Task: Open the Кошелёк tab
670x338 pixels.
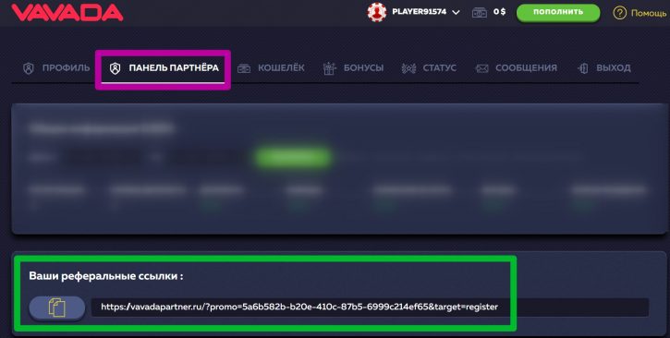Action: coord(271,67)
